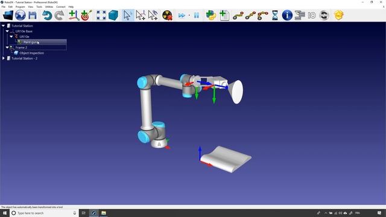
Task: Save the station with the floppy icon
Action: 33,15
